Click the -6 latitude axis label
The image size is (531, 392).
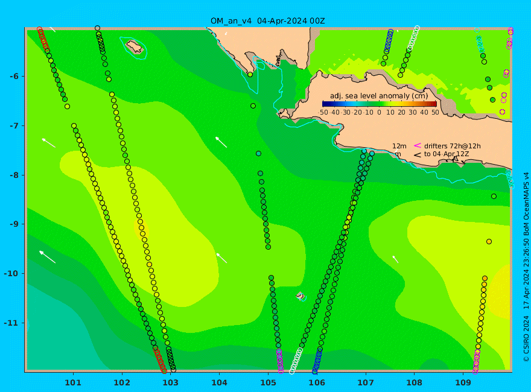coord(14,77)
